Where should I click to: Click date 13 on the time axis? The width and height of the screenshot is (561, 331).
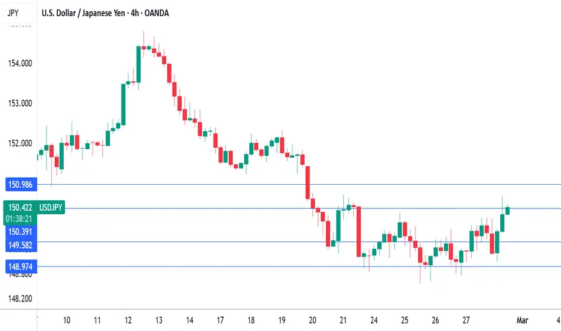(159, 320)
